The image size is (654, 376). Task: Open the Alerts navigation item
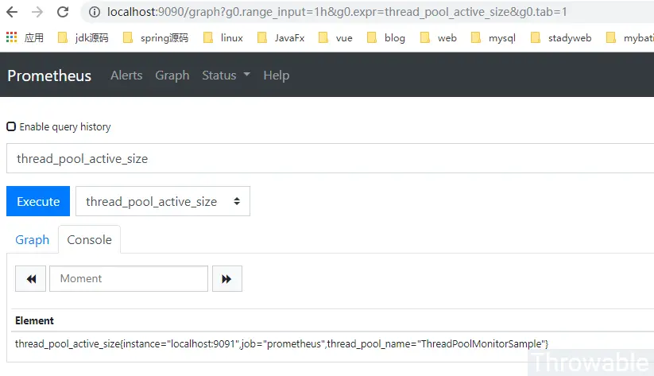coord(126,76)
